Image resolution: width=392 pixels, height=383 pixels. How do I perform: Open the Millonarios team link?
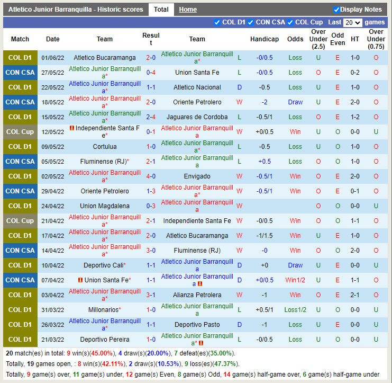coord(103,310)
